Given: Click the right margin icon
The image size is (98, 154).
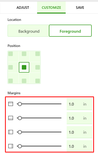Looking at the screenshot, I should coord(11,146).
